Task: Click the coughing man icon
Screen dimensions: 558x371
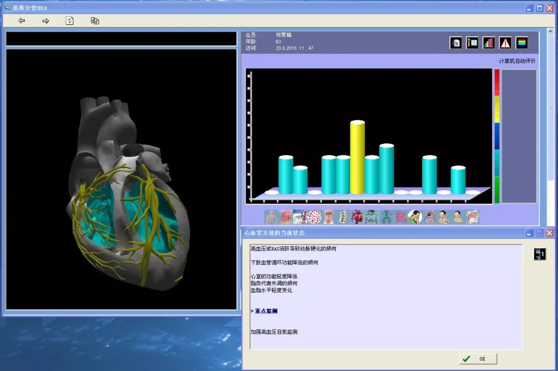Action: pos(414,217)
